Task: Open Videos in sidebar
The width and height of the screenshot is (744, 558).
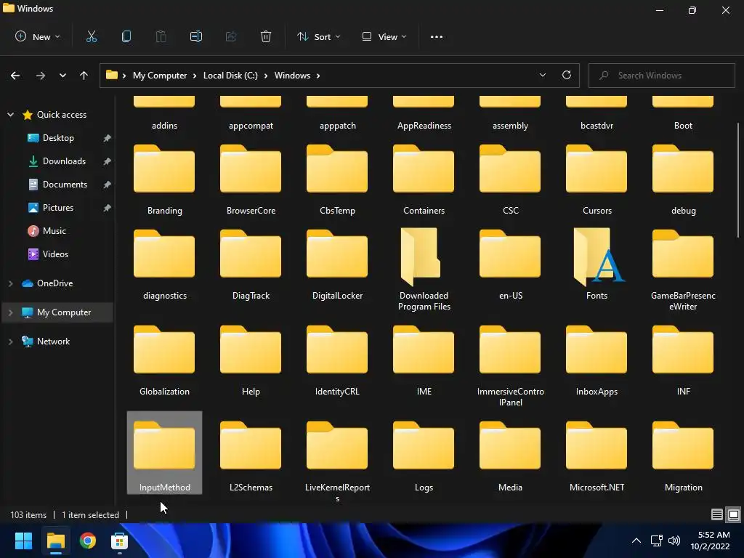Action: (55, 254)
